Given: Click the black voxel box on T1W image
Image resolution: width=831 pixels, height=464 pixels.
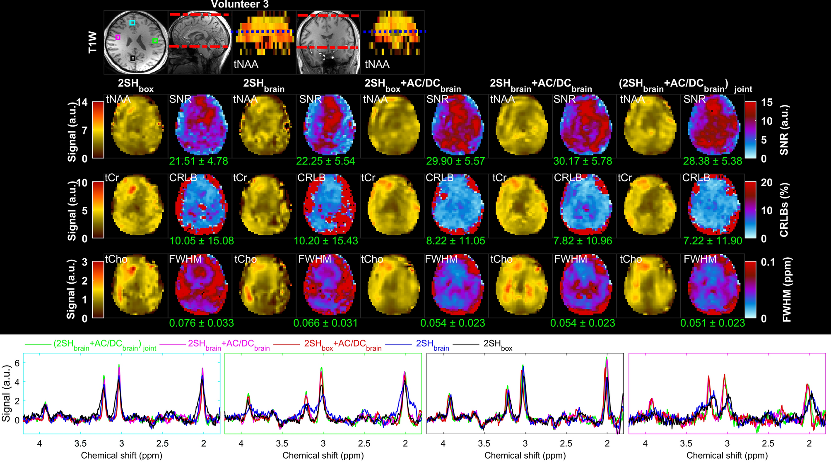Looking at the screenshot, I should click(x=132, y=58).
